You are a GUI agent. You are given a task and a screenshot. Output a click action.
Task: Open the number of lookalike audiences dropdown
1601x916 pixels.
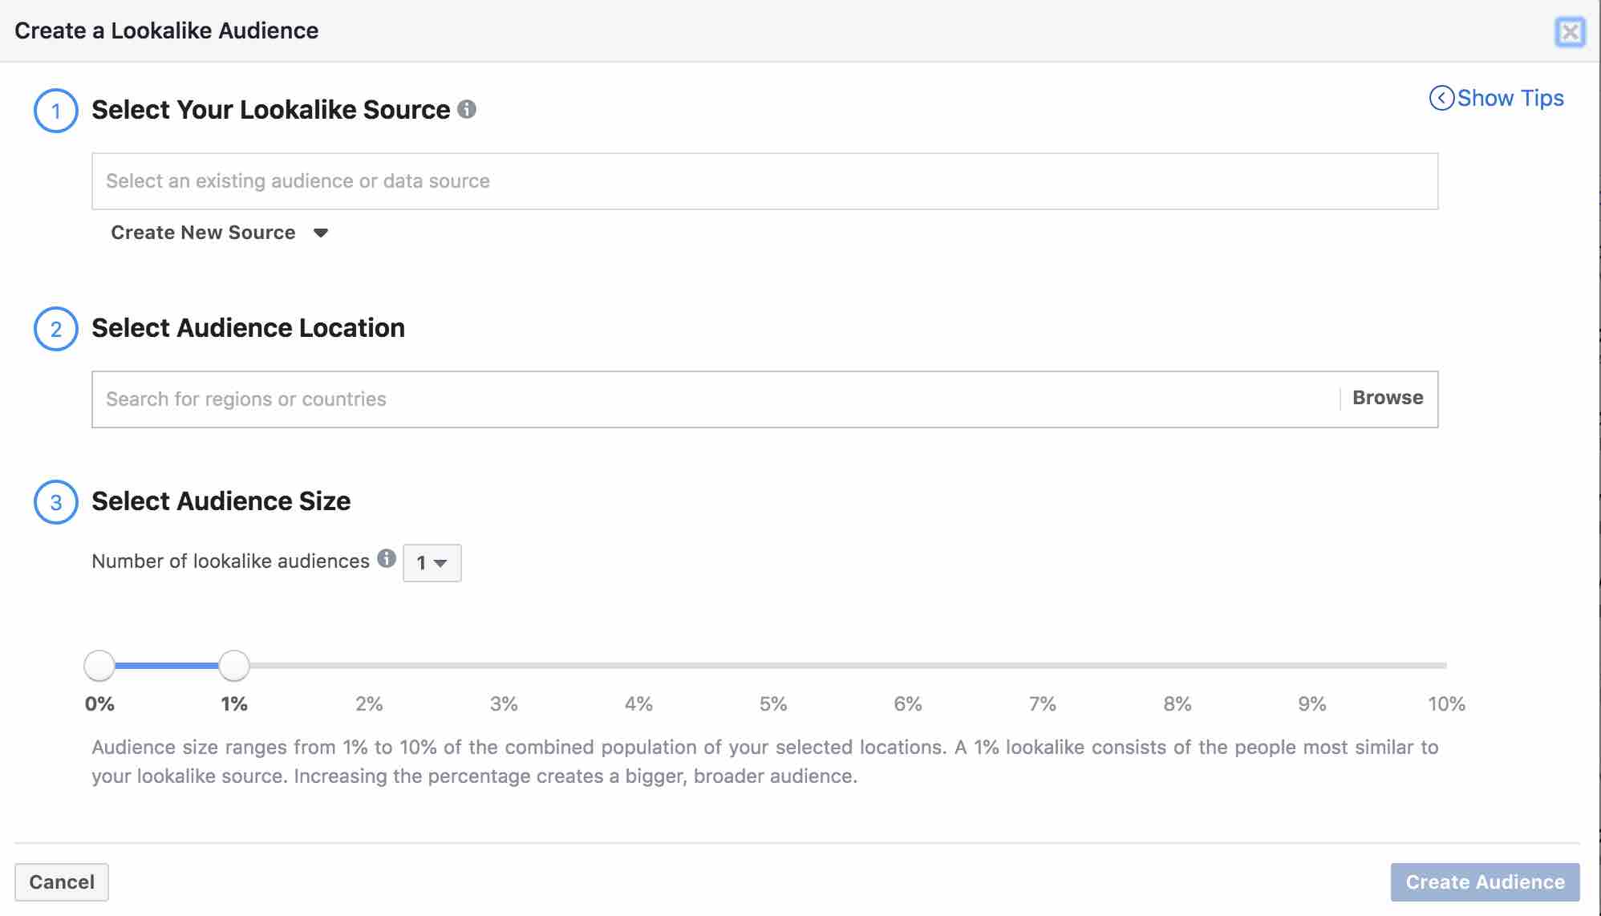[432, 562]
